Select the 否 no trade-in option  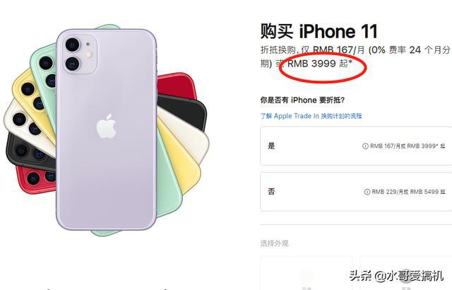point(356,192)
